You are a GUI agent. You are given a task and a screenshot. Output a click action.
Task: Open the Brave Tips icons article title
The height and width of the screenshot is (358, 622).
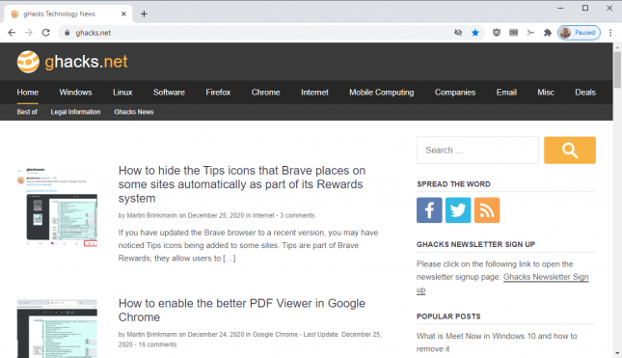242,184
